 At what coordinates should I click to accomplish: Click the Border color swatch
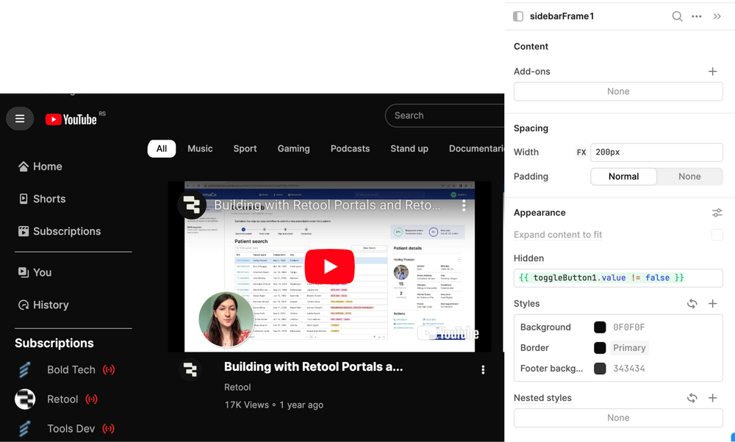[x=600, y=348]
